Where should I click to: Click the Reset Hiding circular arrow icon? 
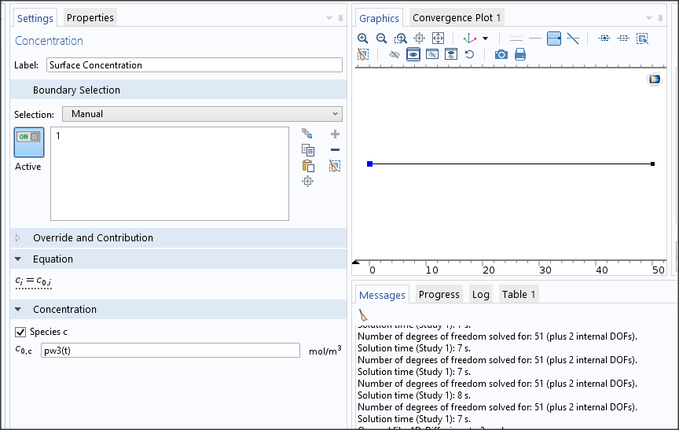click(x=469, y=55)
